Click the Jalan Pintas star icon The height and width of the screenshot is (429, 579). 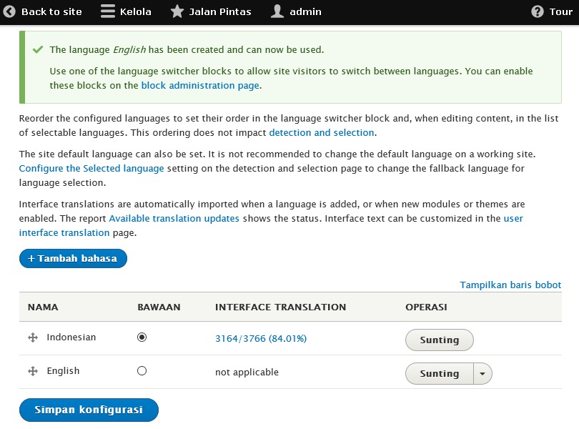pyautogui.click(x=177, y=11)
